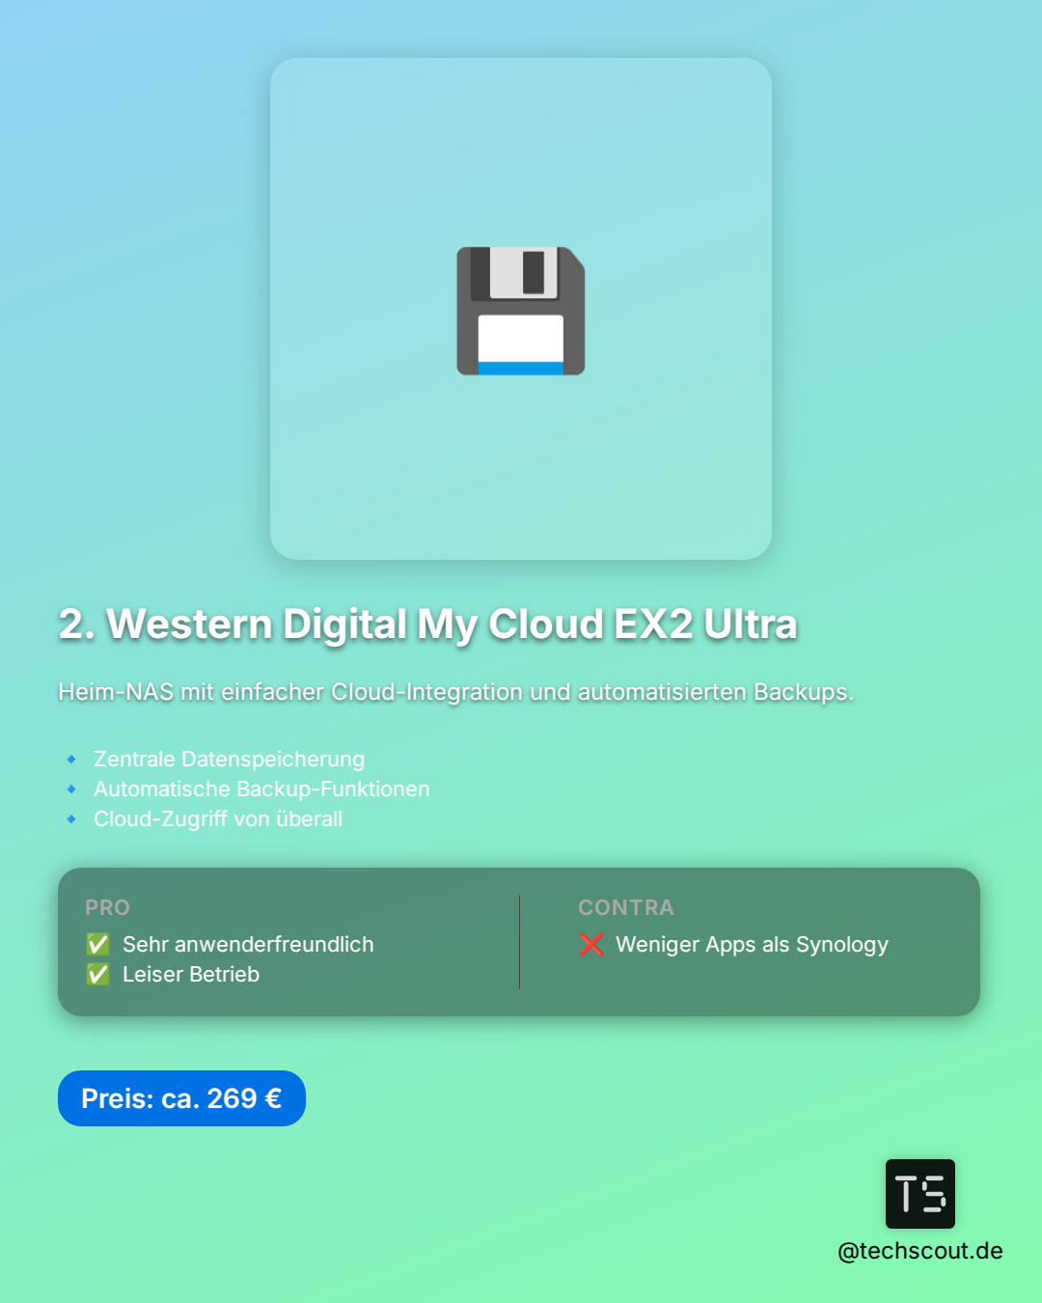
Task: Open the @techscout.de handle
Action: (920, 1251)
